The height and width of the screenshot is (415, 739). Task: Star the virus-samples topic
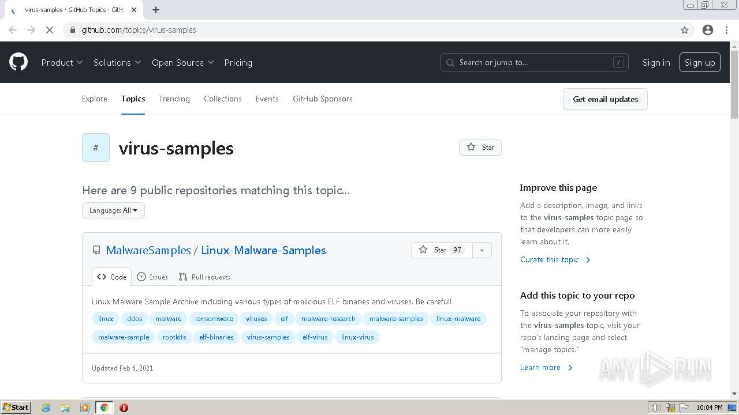pos(480,148)
